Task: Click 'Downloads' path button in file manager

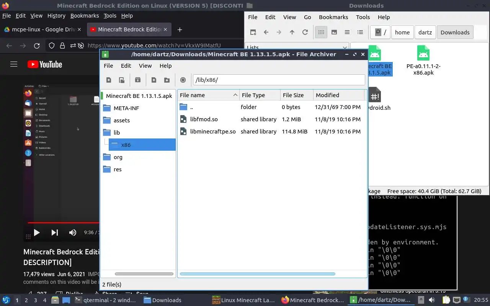Action: [x=455, y=33]
